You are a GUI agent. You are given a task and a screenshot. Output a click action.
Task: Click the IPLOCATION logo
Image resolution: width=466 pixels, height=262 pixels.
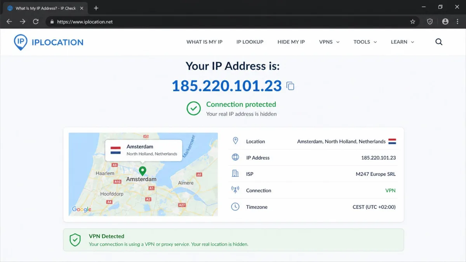pos(49,42)
